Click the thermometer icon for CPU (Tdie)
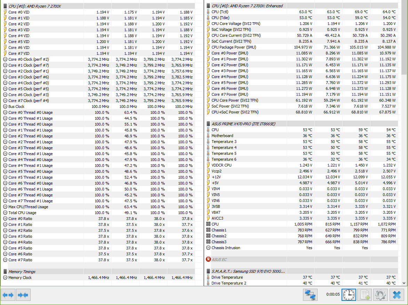 point(208,18)
